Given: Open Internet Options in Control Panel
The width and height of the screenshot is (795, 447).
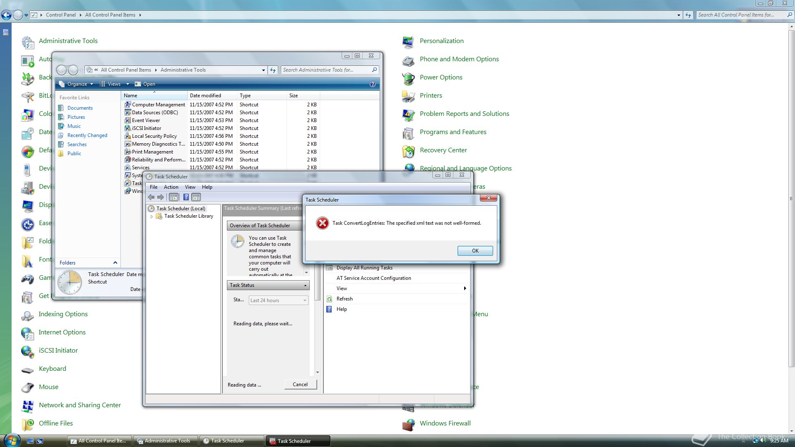Looking at the screenshot, I should coord(62,332).
